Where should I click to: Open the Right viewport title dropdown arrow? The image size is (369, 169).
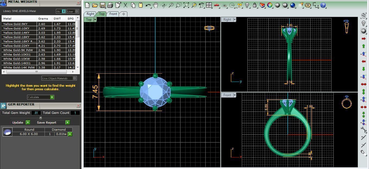point(235,20)
